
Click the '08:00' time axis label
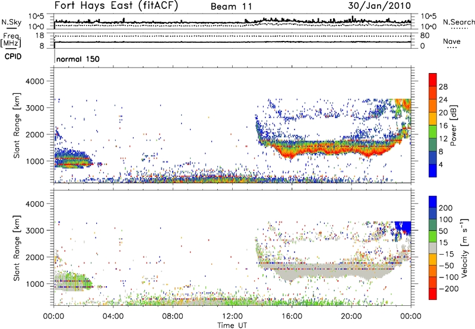click(173, 317)
